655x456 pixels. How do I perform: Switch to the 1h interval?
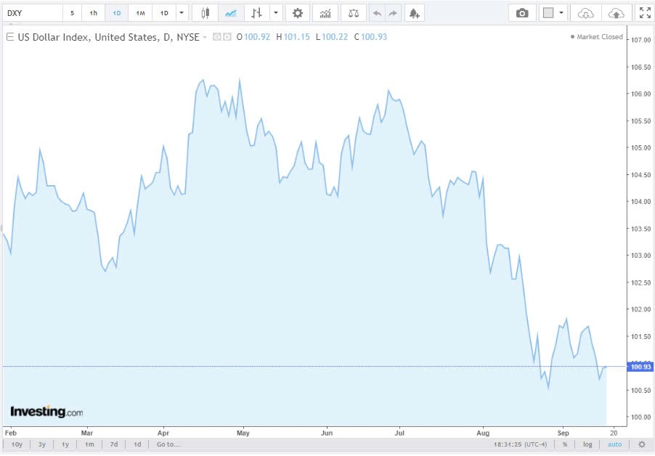click(93, 12)
